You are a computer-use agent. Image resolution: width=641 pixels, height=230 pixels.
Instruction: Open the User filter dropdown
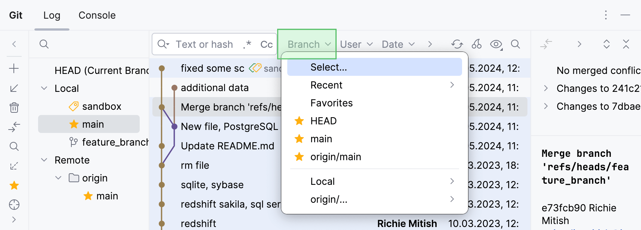click(x=356, y=44)
